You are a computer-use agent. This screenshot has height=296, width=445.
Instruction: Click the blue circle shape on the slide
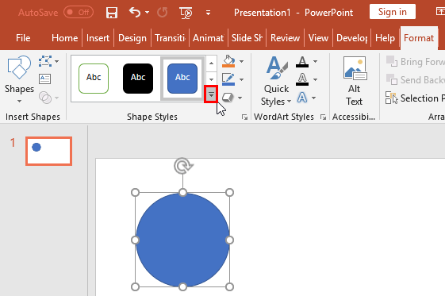pos(182,240)
